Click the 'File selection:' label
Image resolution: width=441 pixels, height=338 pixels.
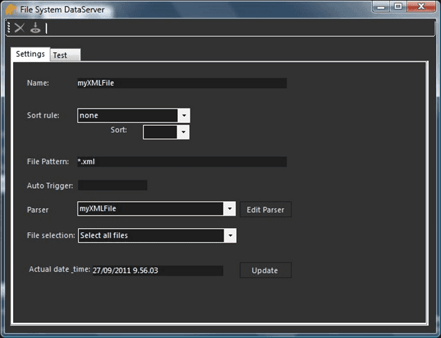(x=51, y=235)
